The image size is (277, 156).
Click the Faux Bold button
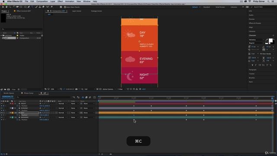click(x=252, y=65)
